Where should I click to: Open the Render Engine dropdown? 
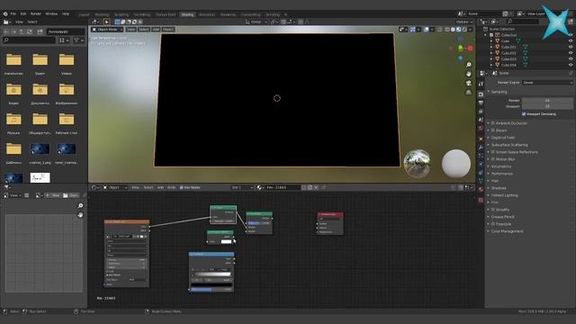[x=548, y=83]
